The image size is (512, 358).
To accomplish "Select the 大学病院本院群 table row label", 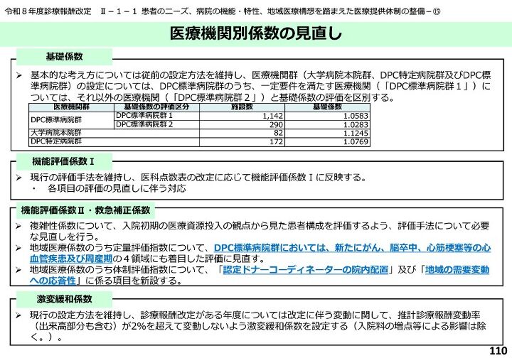I will (58, 133).
